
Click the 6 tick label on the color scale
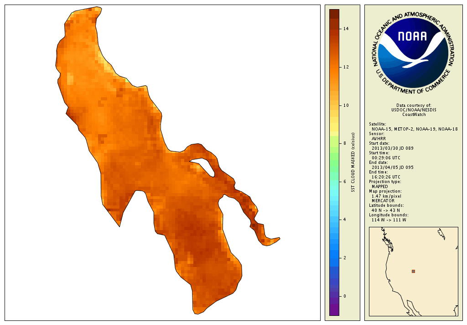coord(345,181)
